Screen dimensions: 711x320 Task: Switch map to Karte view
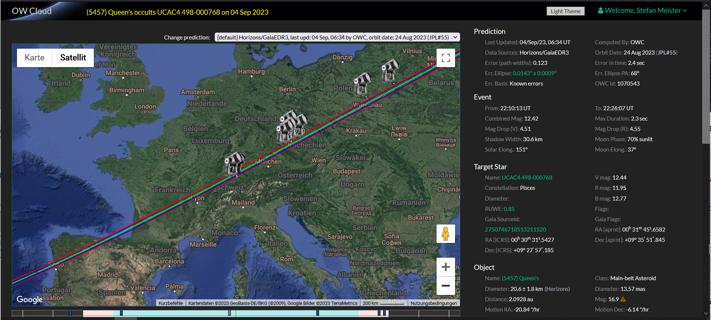[35, 58]
